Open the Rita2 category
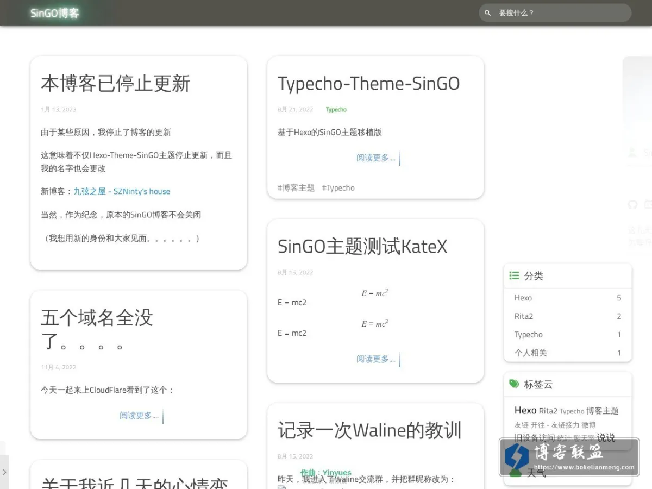 click(x=524, y=316)
